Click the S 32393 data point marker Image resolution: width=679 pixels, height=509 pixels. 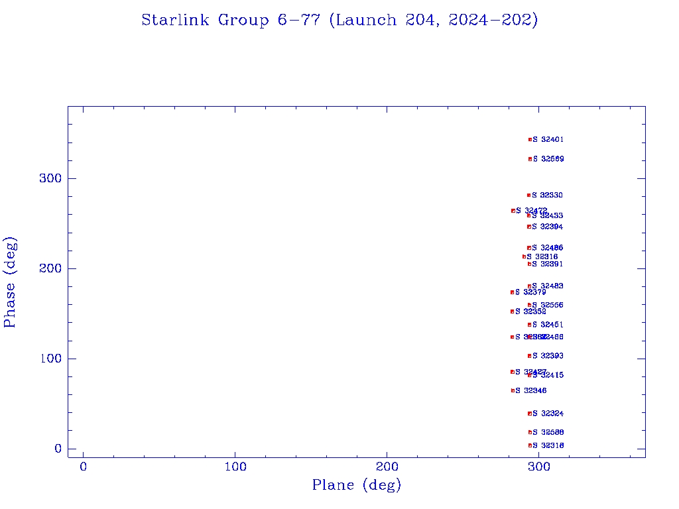coord(529,356)
